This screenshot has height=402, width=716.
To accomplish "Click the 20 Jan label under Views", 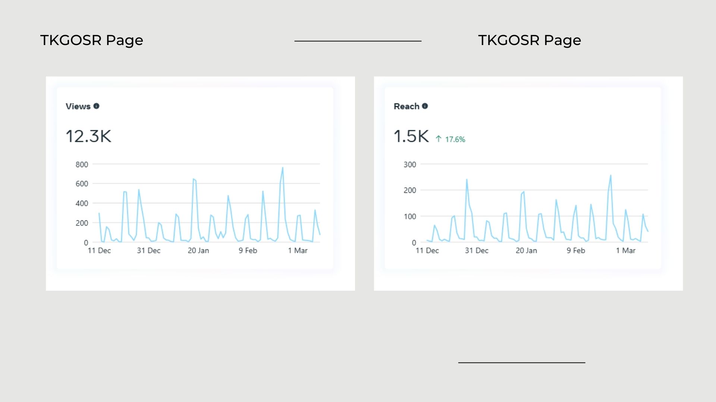I will pyautogui.click(x=198, y=251).
